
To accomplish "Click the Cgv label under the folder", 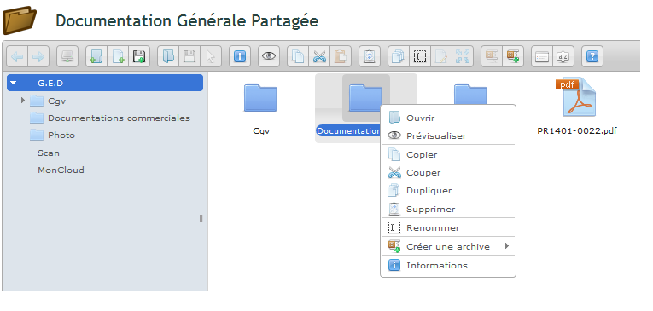I will pos(261,131).
